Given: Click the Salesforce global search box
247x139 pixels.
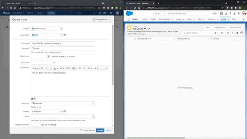Looking at the screenshot, I should [x=186, y=14].
